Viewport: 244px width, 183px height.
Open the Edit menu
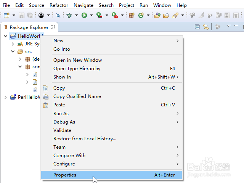(19, 5)
